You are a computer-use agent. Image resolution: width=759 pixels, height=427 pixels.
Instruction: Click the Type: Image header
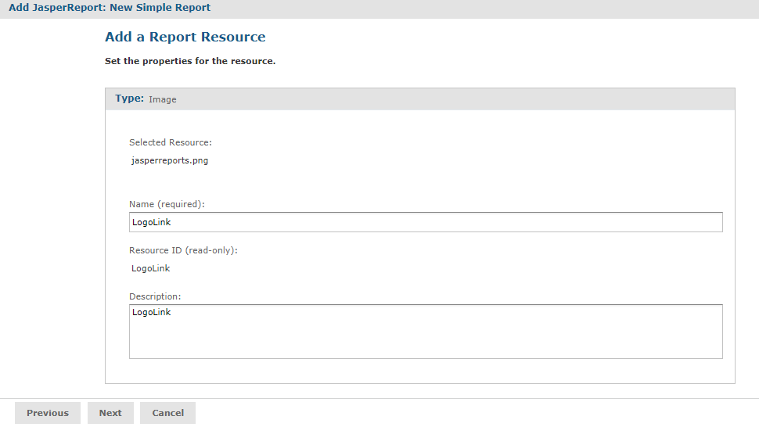pos(420,99)
